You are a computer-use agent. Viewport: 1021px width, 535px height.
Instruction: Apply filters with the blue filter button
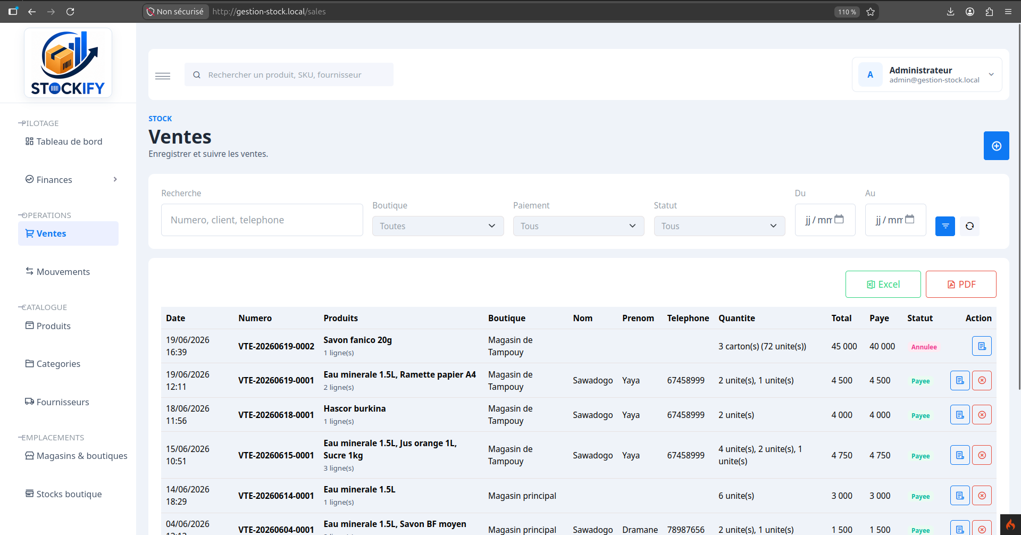945,226
